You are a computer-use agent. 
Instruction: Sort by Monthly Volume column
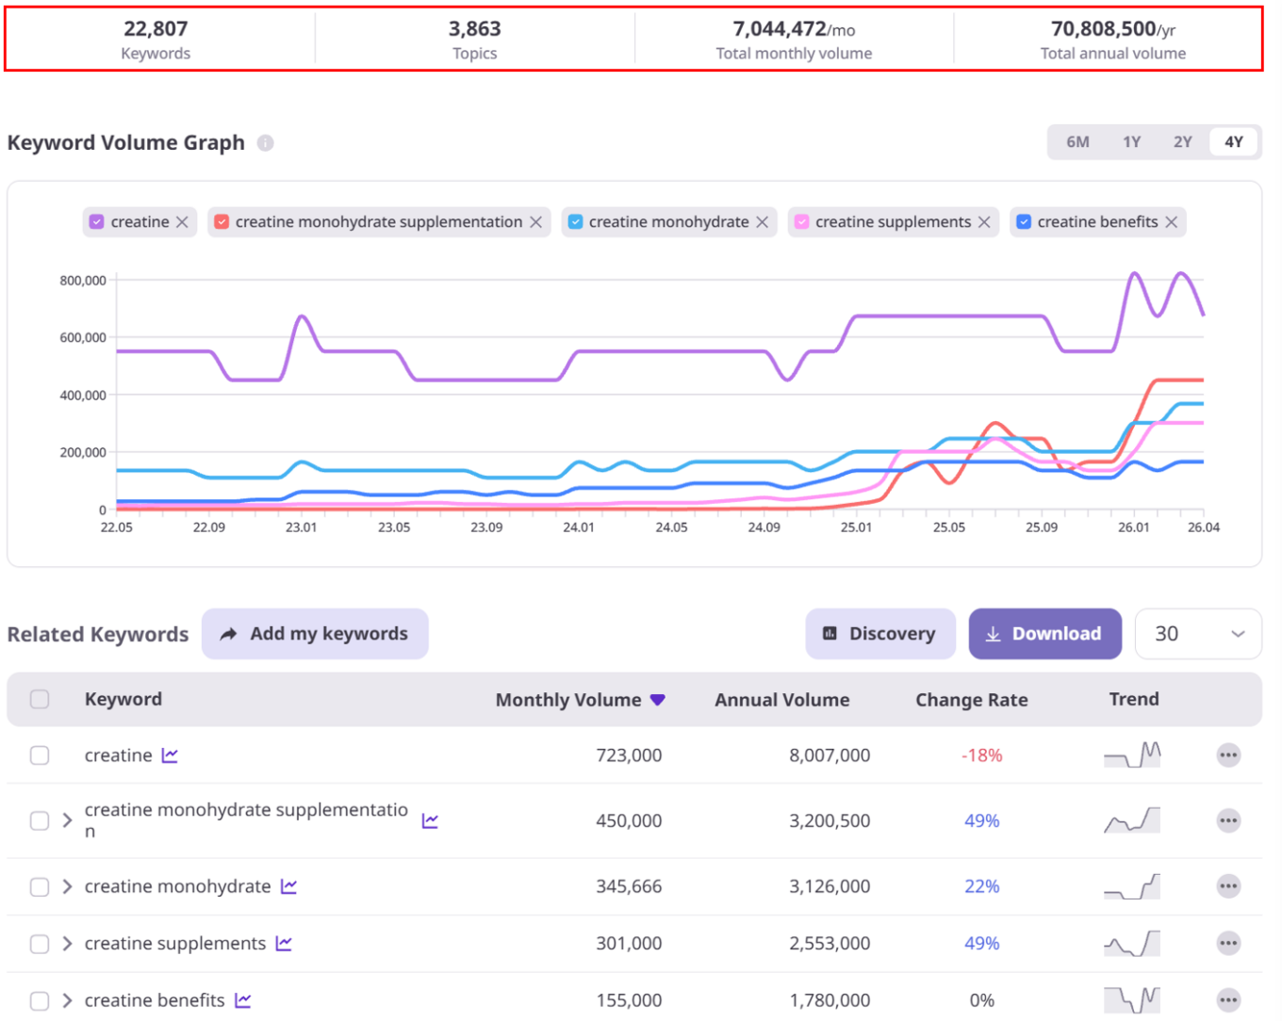tap(580, 700)
